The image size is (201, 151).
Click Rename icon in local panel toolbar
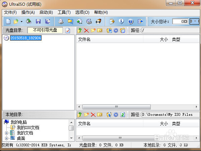100,114
